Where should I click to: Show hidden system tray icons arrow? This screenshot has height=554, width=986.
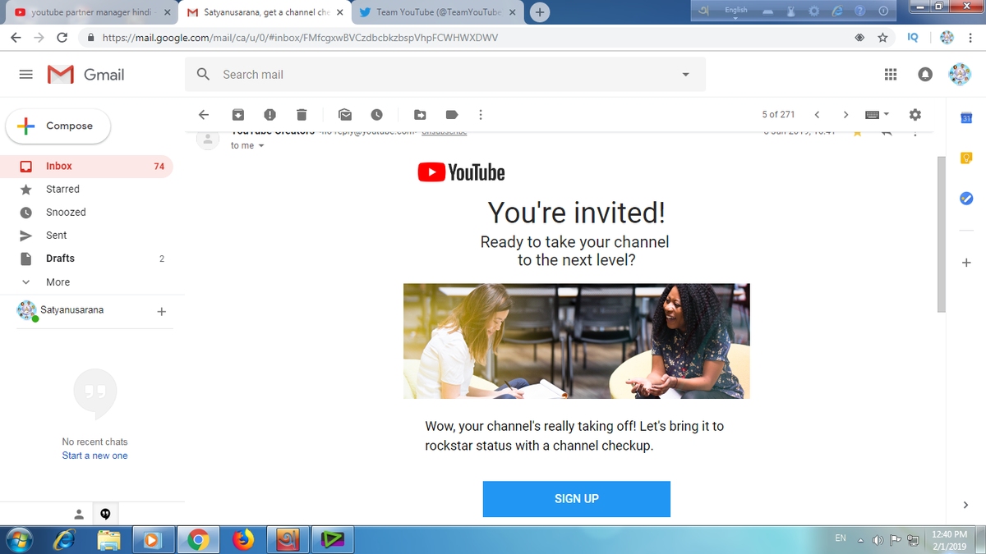click(863, 539)
